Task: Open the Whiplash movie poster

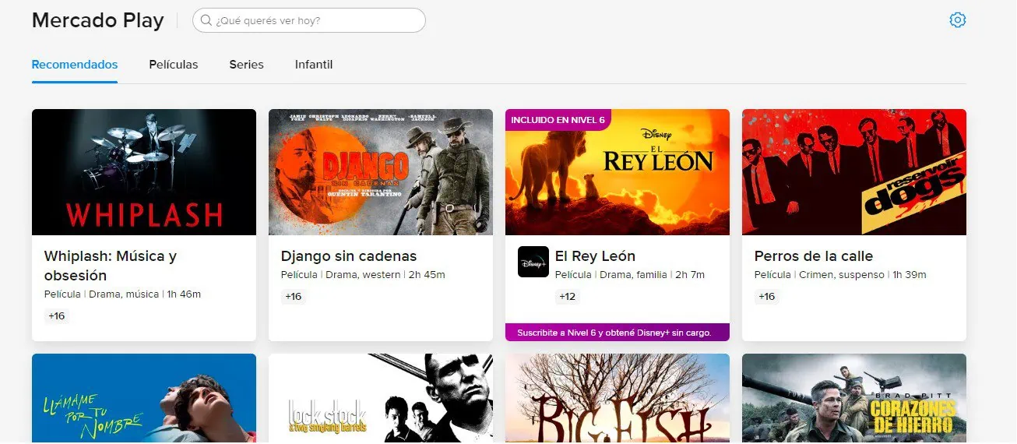Action: tap(144, 172)
